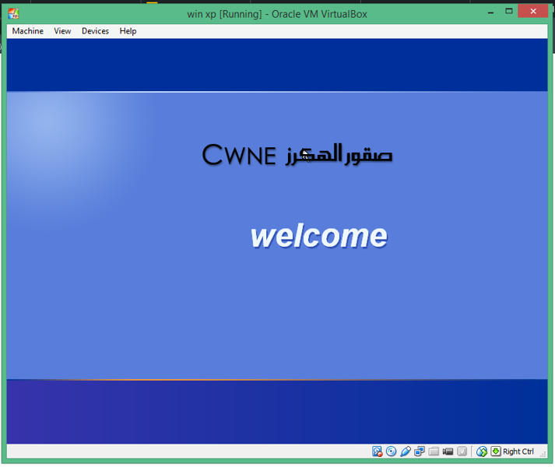Minimize the VirtualBox window

(490, 12)
